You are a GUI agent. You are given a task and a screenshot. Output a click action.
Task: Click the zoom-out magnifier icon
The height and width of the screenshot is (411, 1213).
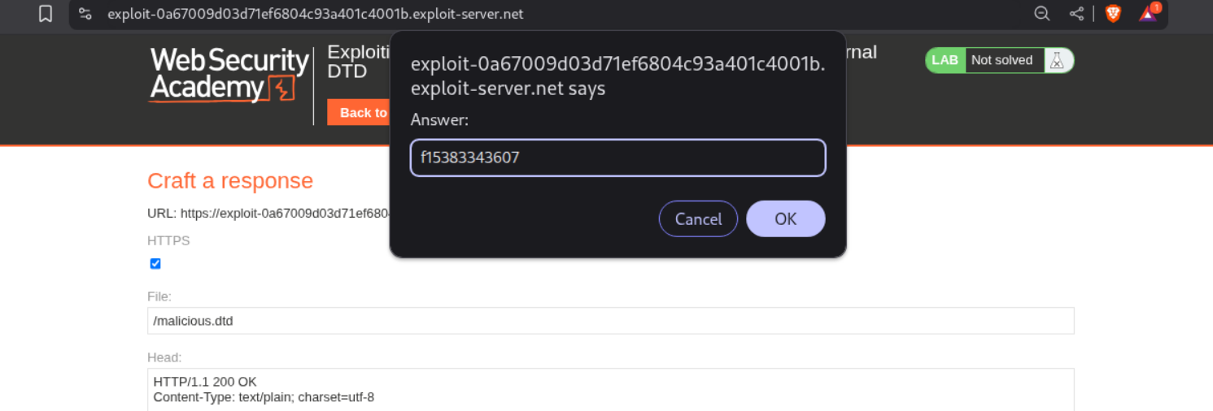coord(1041,14)
